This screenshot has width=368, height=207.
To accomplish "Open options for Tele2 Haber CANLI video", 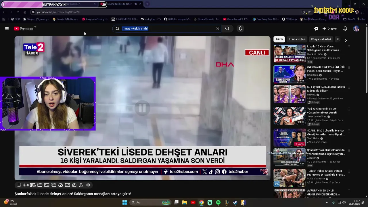I will pyautogui.click(x=349, y=131).
